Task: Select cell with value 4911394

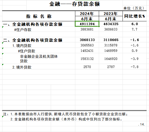Action: [x=87, y=24]
